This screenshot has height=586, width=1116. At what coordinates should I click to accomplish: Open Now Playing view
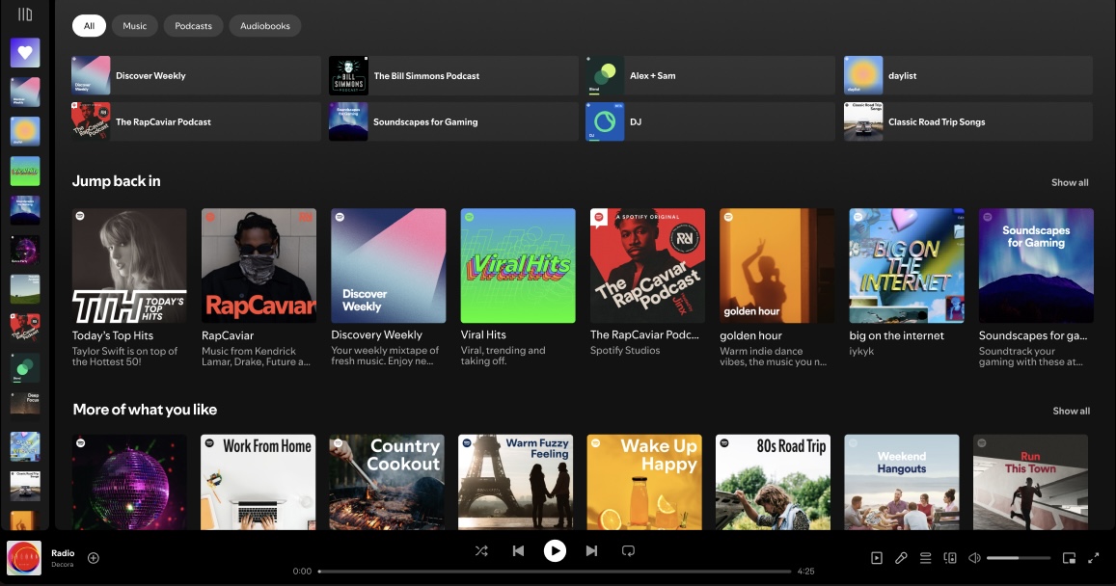tap(877, 558)
